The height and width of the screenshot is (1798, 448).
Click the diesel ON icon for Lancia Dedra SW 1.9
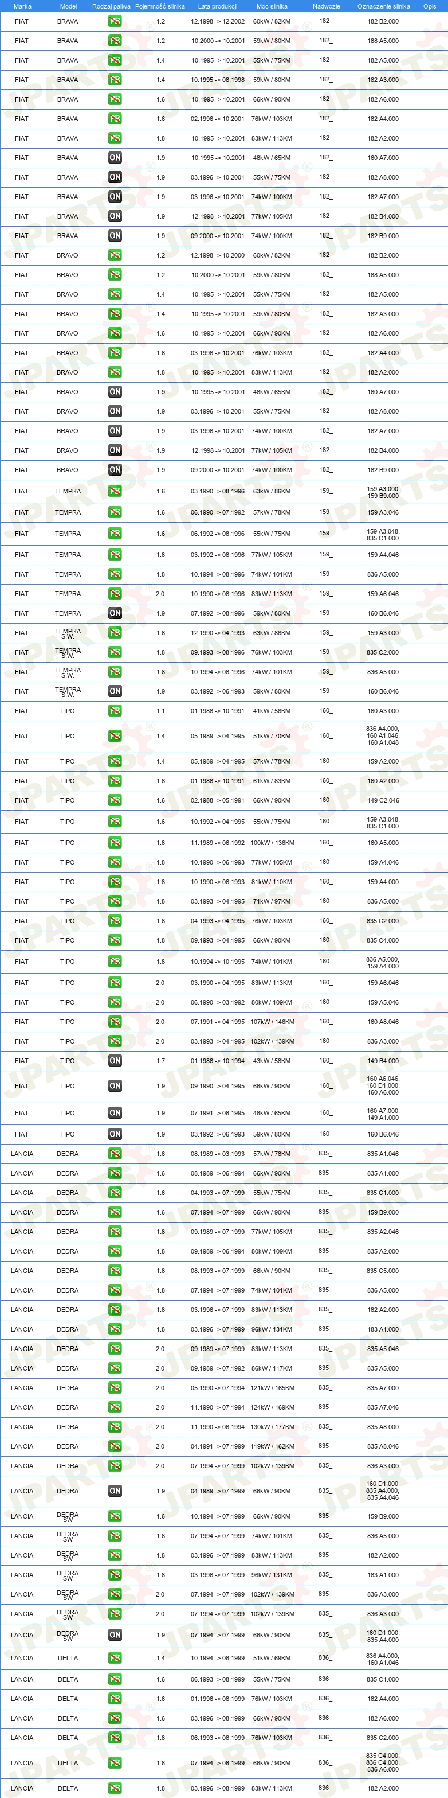[115, 1634]
